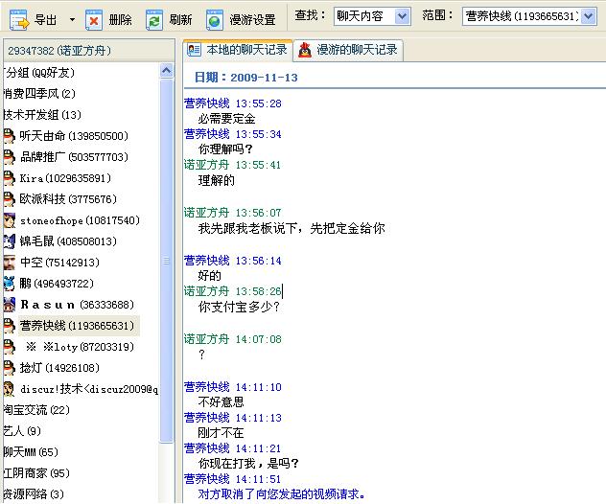Click the Export (导出) toolbar icon
The width and height of the screenshot is (606, 504).
[19, 20]
